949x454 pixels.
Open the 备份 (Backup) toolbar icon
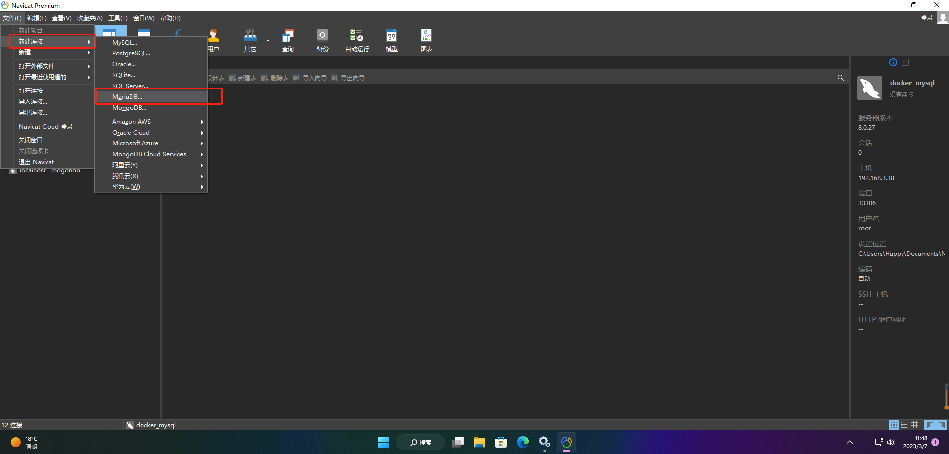point(322,41)
